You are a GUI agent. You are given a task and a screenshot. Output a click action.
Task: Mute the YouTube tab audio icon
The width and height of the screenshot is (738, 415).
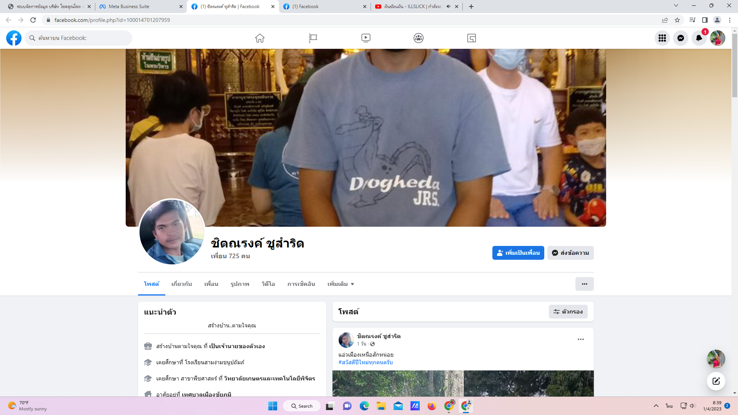(448, 7)
